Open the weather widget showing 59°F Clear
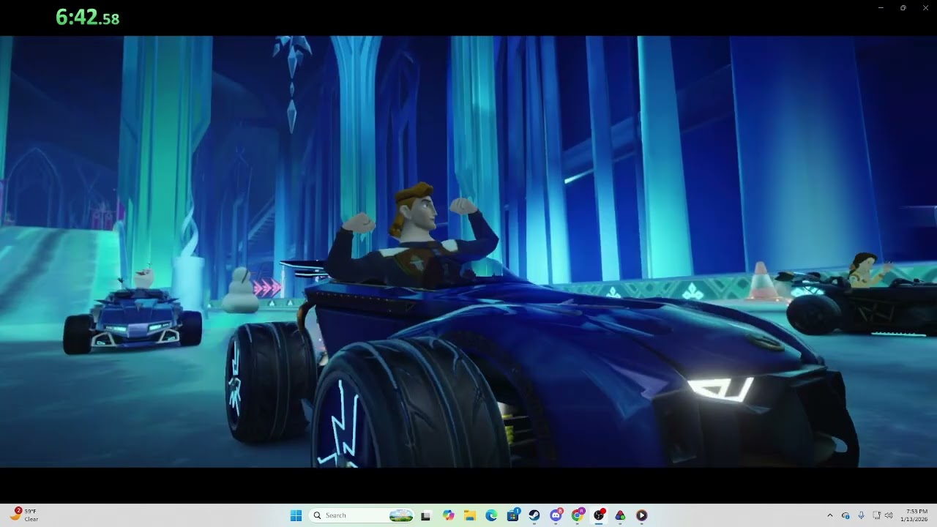This screenshot has width=937, height=527. 24,515
